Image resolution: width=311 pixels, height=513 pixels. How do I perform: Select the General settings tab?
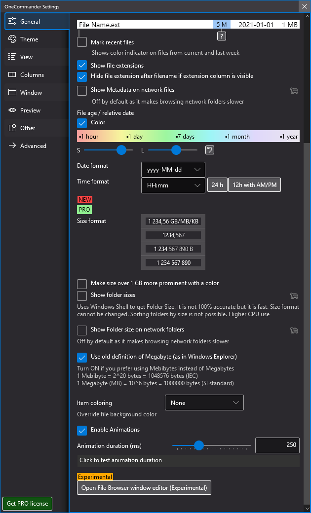point(31,22)
